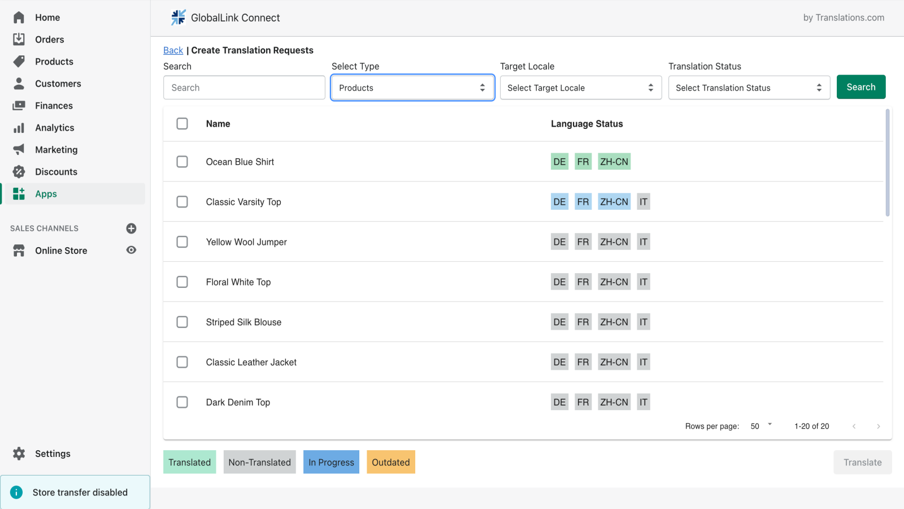The image size is (904, 509).
Task: Click the Marketing megaphone icon
Action: click(x=19, y=149)
